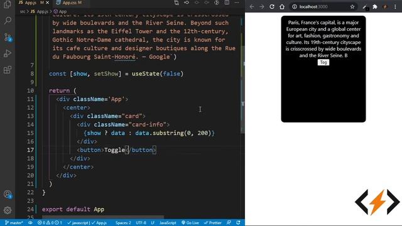The width and height of the screenshot is (402, 226).
Task: Click the Toggle button in the card
Action: [x=323, y=62]
